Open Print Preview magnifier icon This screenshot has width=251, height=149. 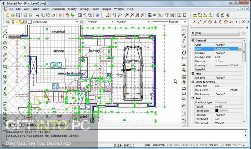click(25, 15)
